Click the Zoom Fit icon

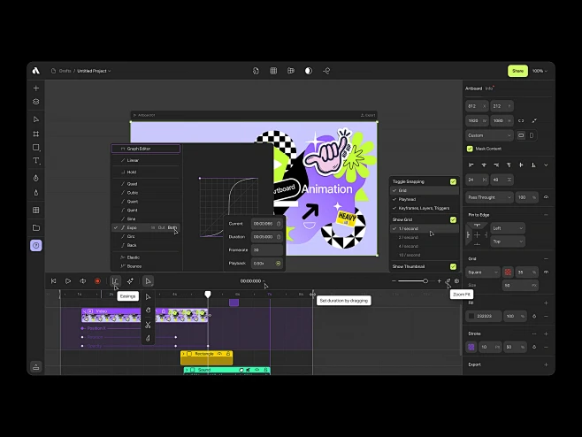pyautogui.click(x=448, y=281)
